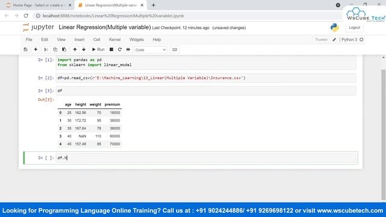
Task: Reload the page
Action: pos(26,16)
